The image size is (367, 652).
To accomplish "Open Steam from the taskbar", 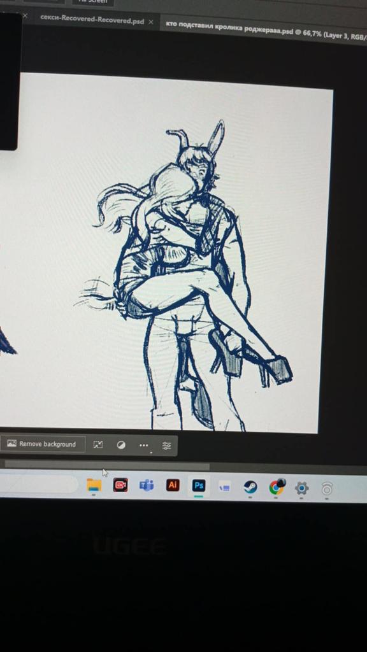I will tap(250, 487).
